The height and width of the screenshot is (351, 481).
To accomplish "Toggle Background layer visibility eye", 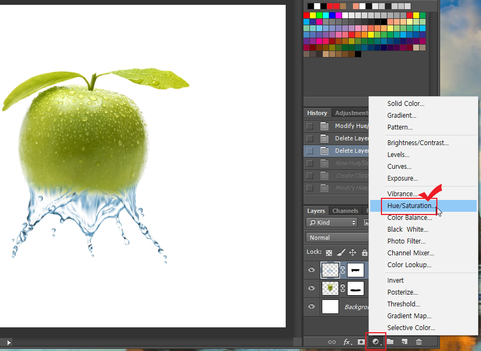I will (312, 306).
